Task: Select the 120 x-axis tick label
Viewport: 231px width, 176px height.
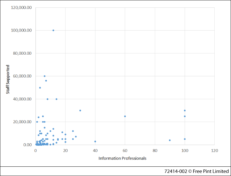Action: pos(214,150)
